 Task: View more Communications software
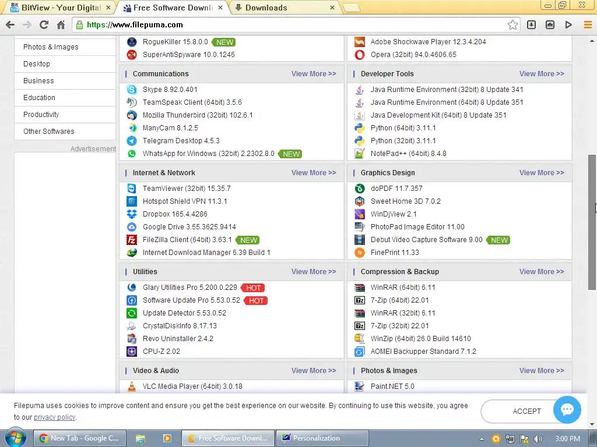(x=314, y=74)
